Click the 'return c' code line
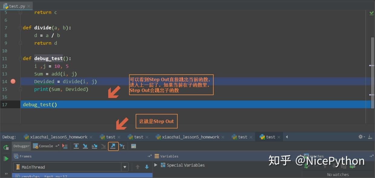The width and height of the screenshot is (375, 178). point(46,12)
